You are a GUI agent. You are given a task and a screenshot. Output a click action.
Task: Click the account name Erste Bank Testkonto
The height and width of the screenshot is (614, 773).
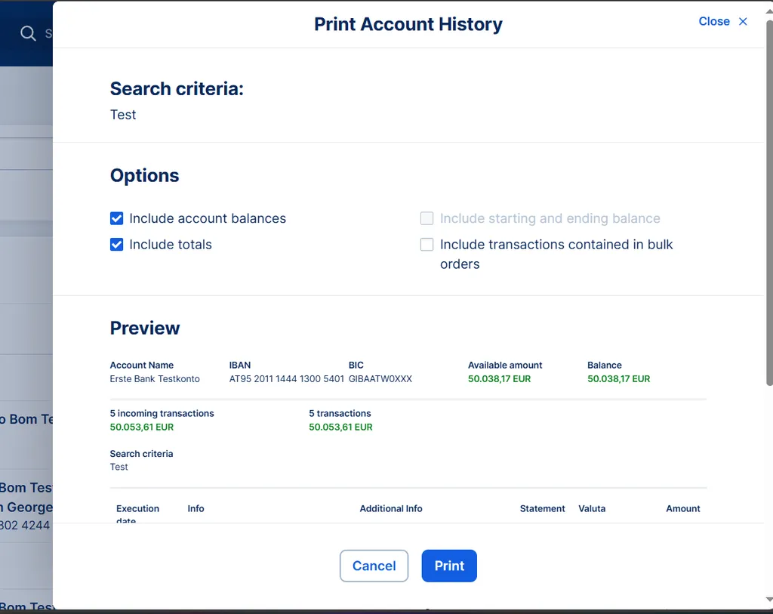pyautogui.click(x=155, y=379)
